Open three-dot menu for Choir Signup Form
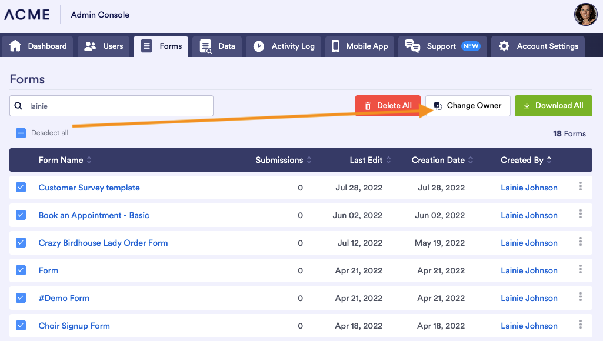Viewport: 603px width, 341px height. pos(580,325)
